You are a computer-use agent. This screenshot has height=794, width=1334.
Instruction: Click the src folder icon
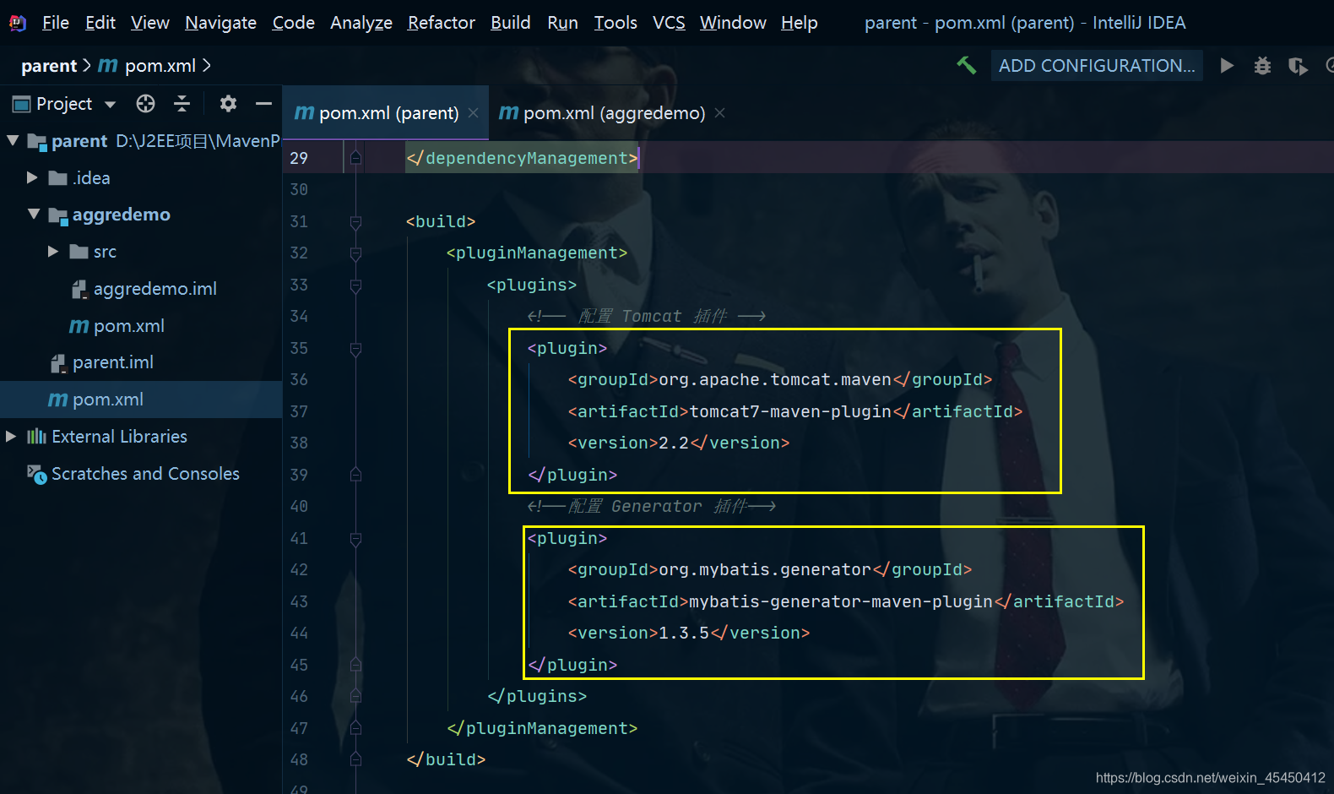[79, 252]
